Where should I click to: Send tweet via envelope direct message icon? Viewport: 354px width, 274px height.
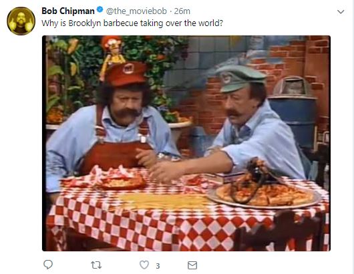tap(192, 265)
